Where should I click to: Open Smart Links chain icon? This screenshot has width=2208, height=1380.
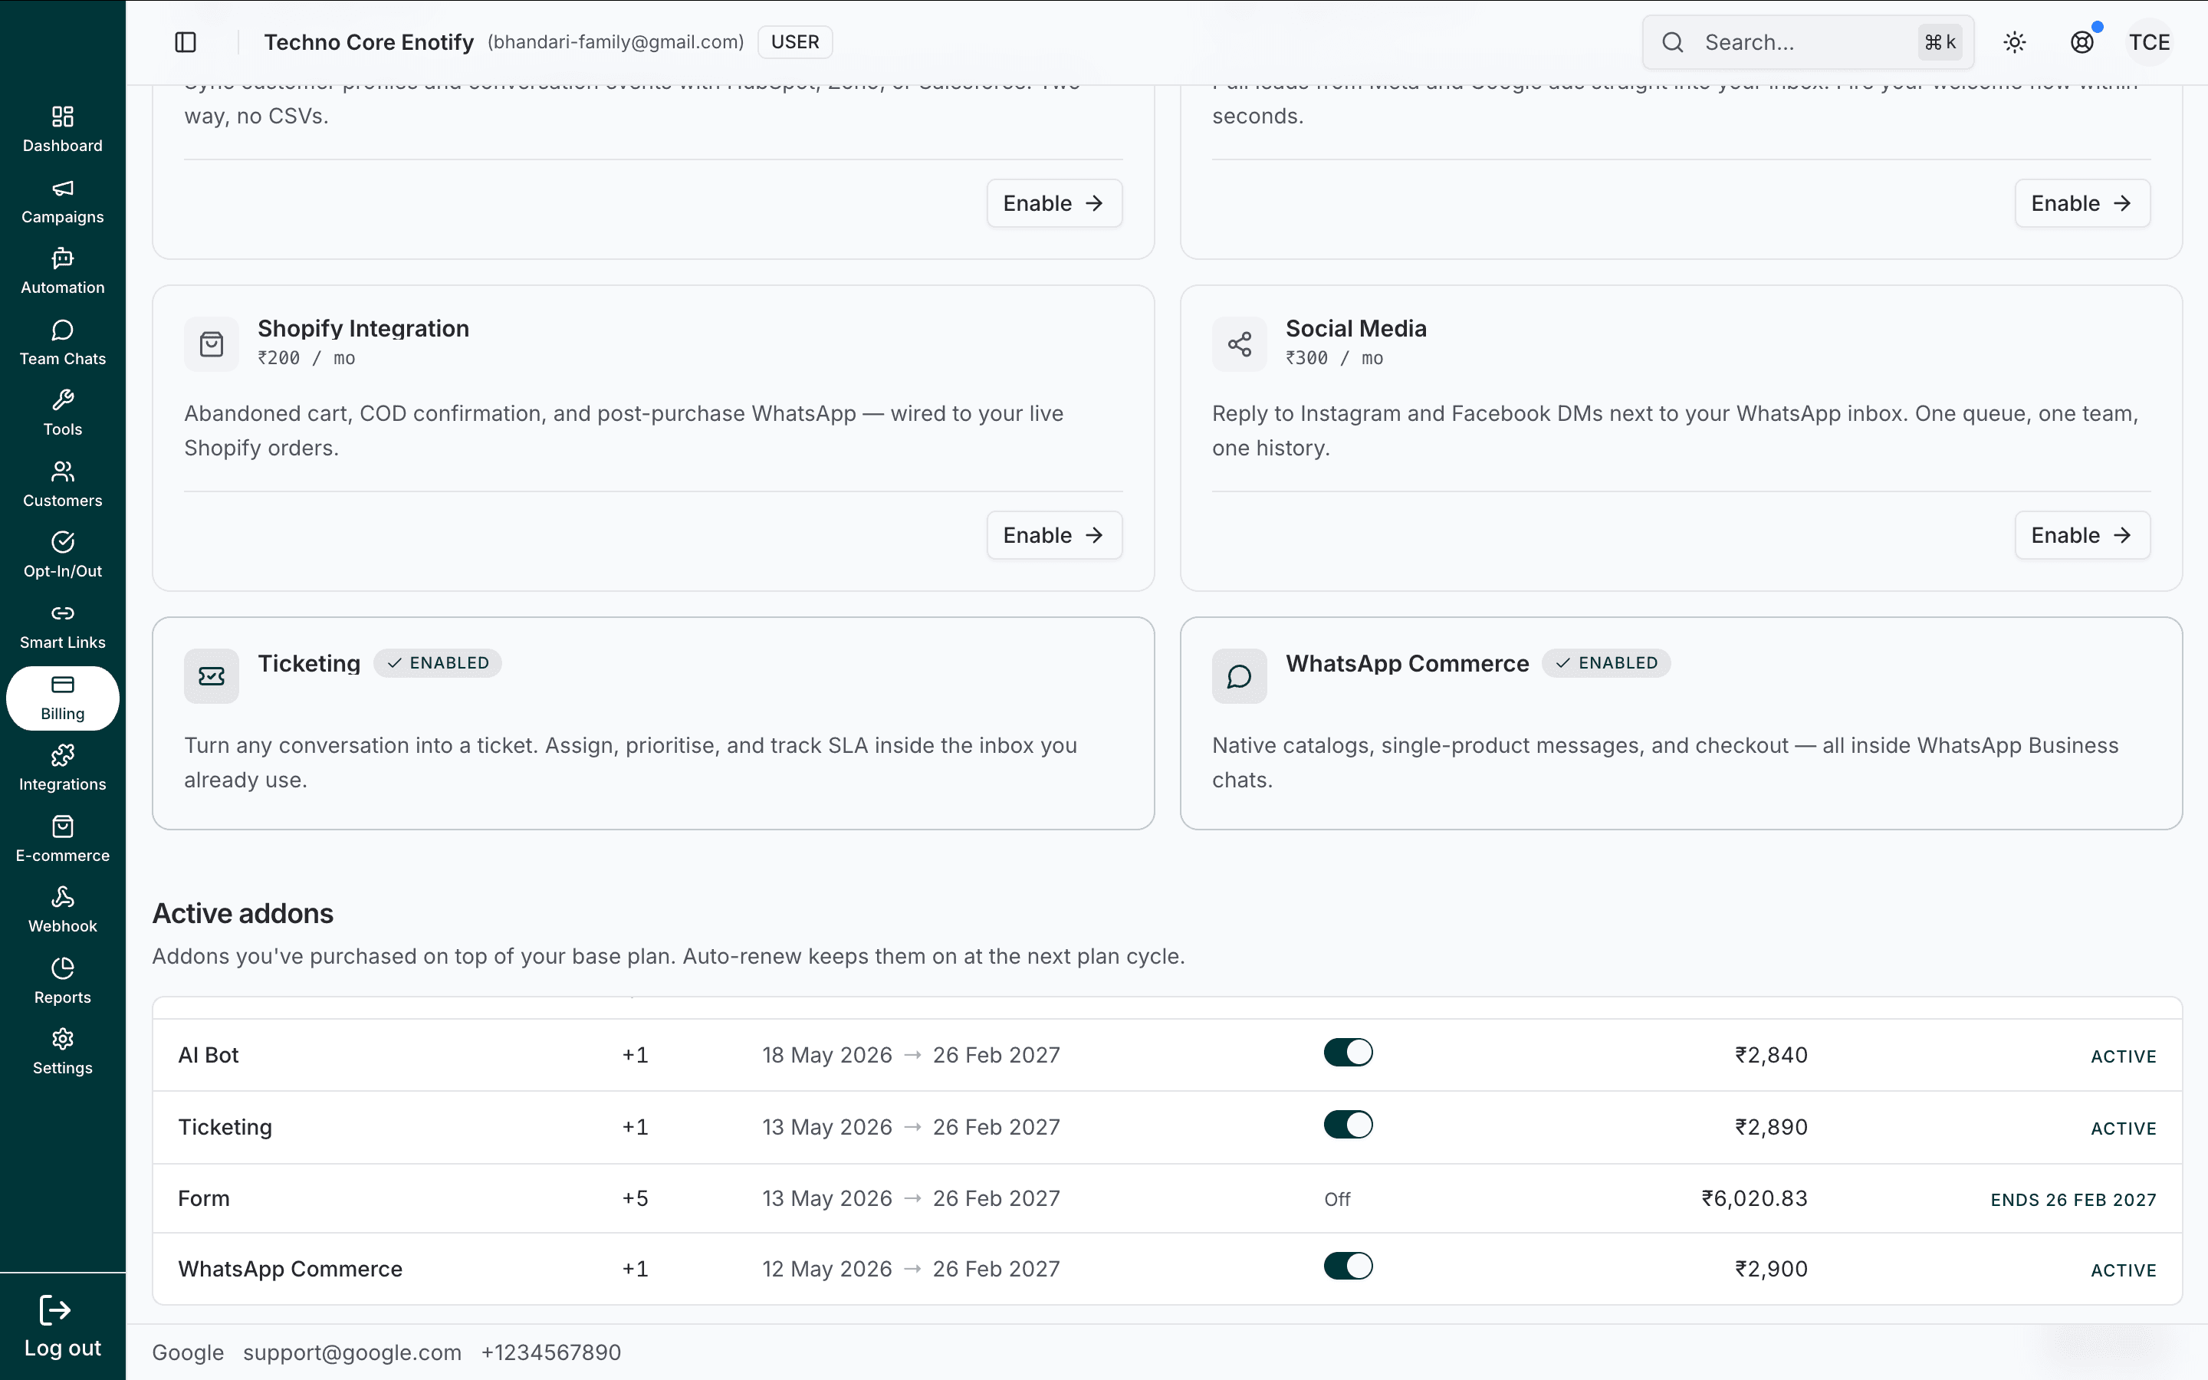tap(62, 613)
